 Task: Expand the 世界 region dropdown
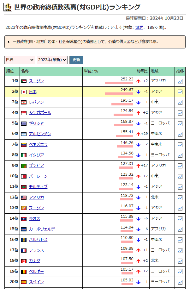20,60
